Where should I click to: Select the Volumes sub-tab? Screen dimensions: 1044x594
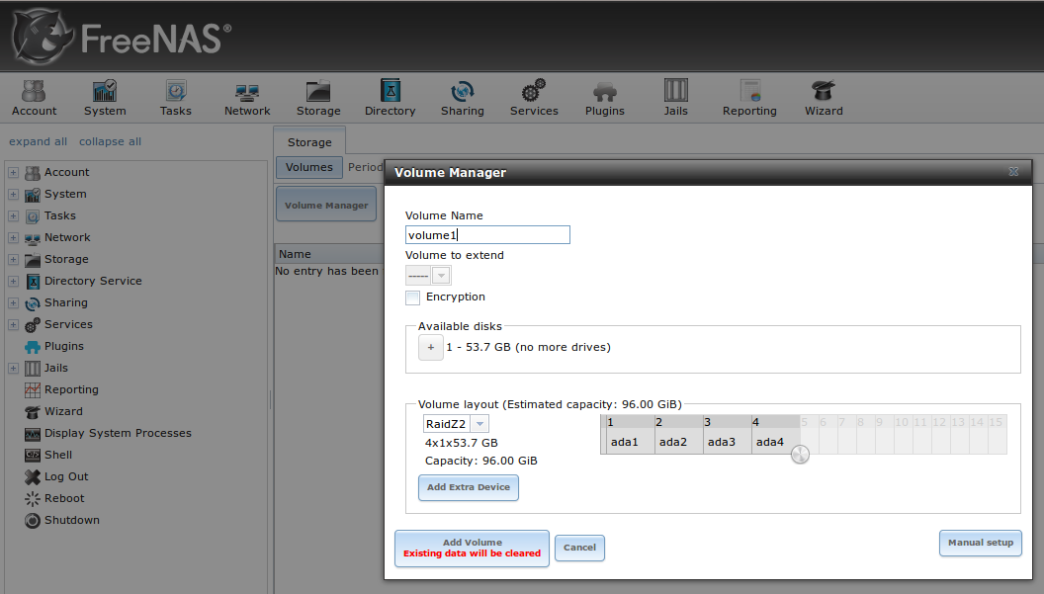tap(308, 167)
